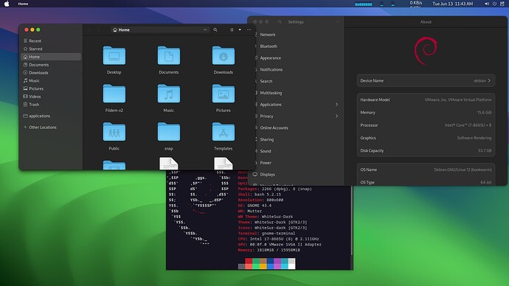Open Trash in Files sidebar
This screenshot has width=509, height=286.
51,105
